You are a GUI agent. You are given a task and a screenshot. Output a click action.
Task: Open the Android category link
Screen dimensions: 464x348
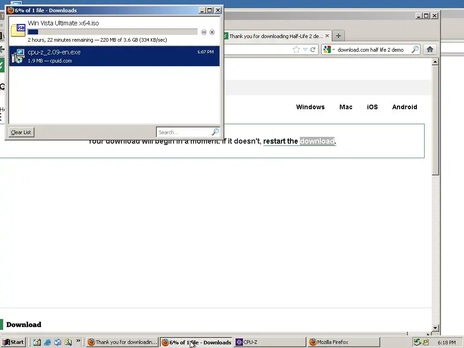pos(405,107)
